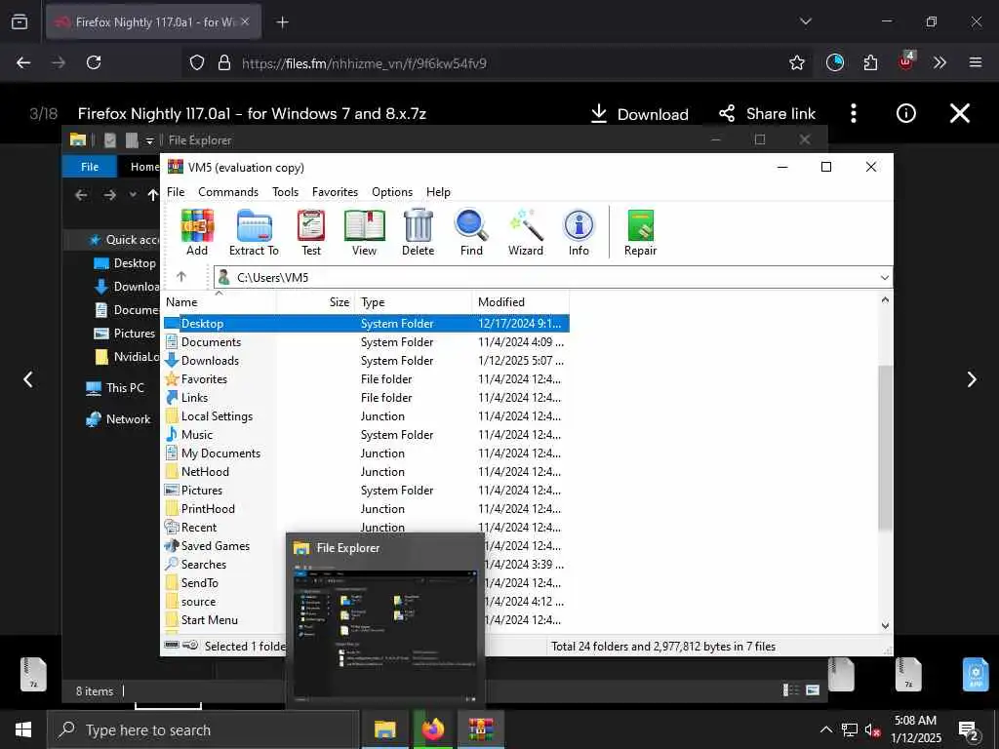999x749 pixels.
Task: Click the File tab in File Explorer
Action: pos(89,166)
